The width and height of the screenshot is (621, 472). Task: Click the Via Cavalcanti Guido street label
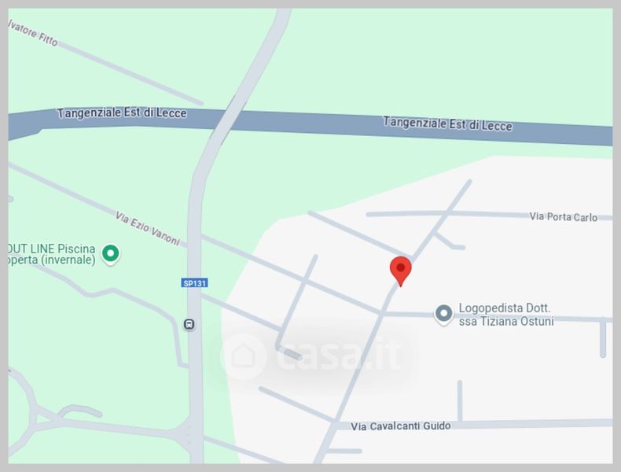400,426
